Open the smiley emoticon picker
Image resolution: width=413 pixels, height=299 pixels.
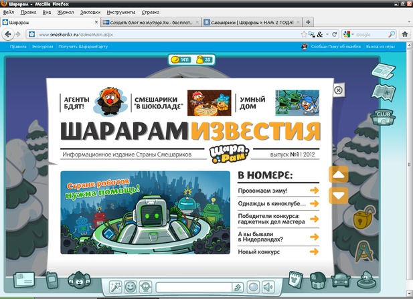[131, 287]
